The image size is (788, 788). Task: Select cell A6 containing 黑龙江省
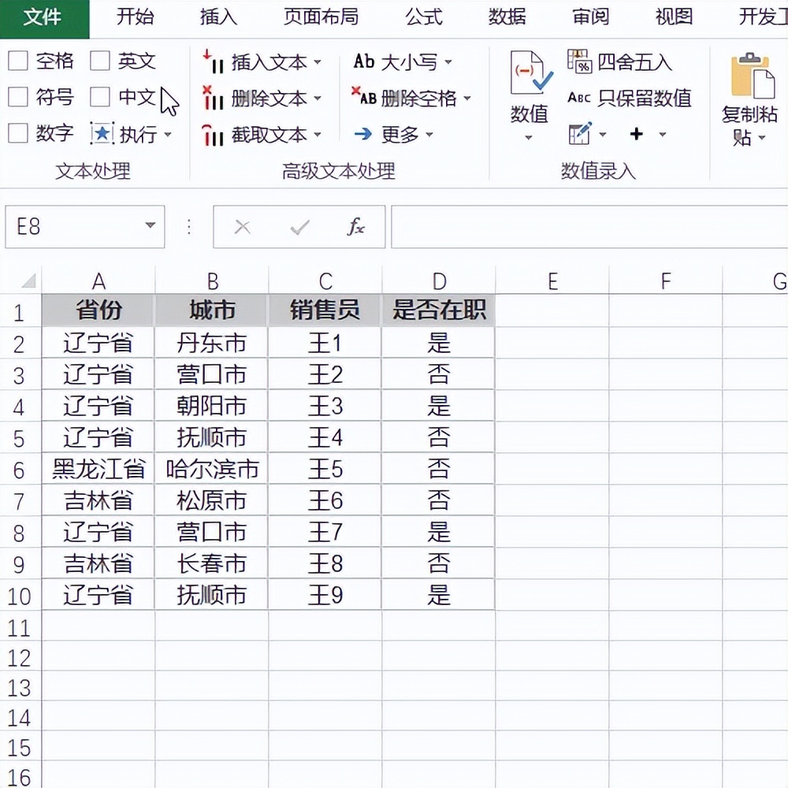pyautogui.click(x=98, y=469)
